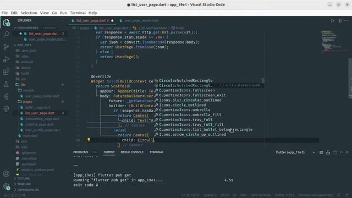Collapse the APP_19E1 project section

[24, 45]
